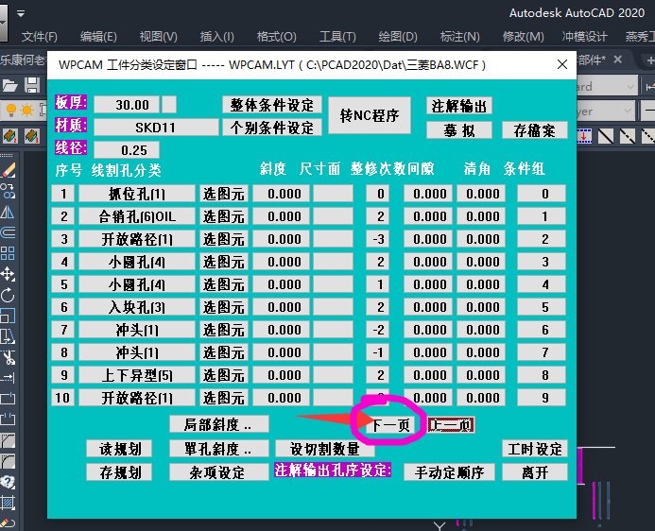The image size is (655, 531).
Task: Go to previous page with 上一页
Action: [451, 425]
